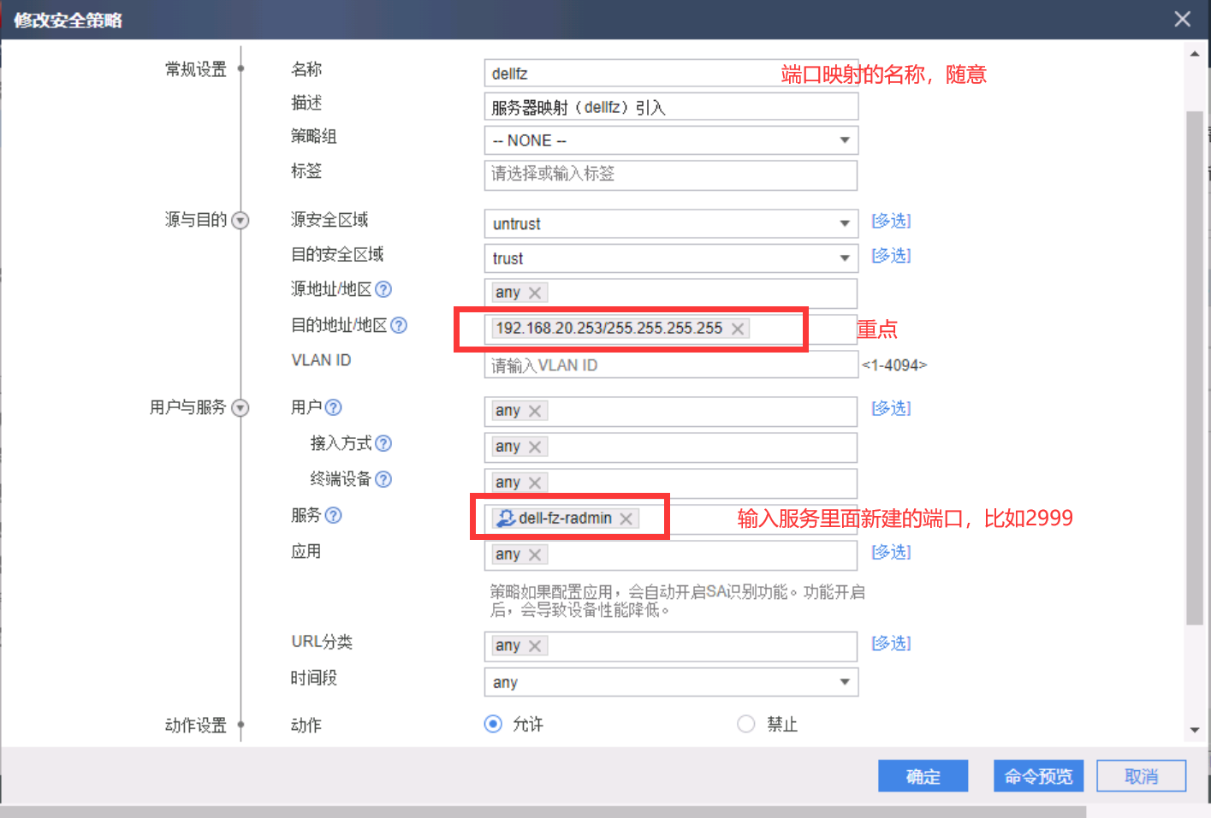The height and width of the screenshot is (818, 1211).
Task: Click the VLAN ID input field
Action: 671,365
